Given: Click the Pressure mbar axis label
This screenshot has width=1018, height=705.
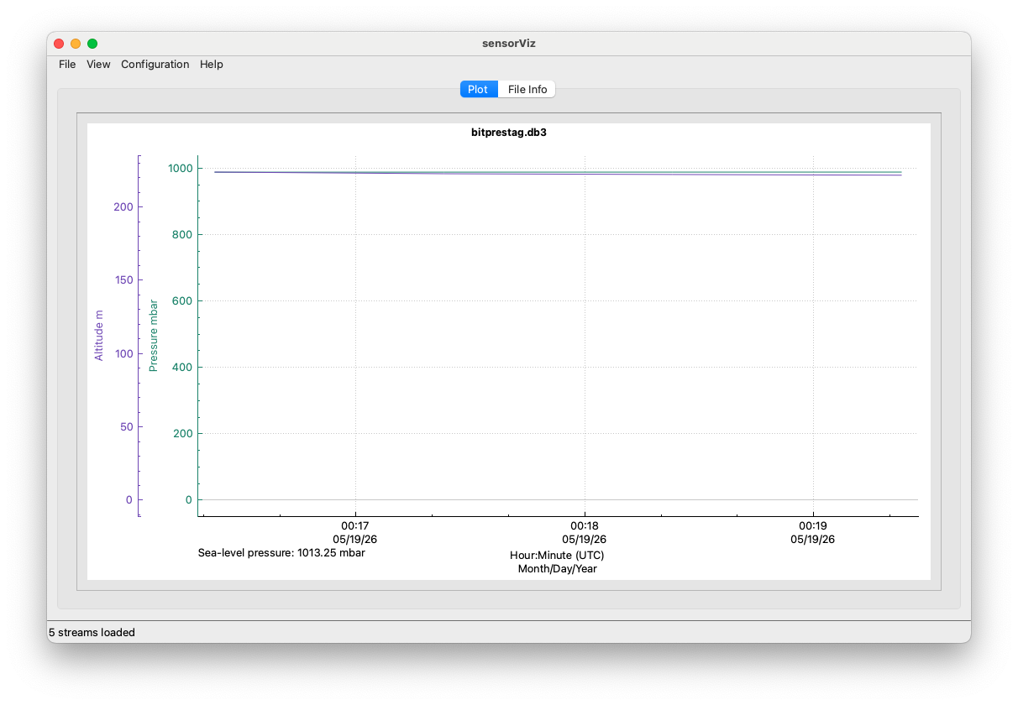Looking at the screenshot, I should [x=154, y=336].
